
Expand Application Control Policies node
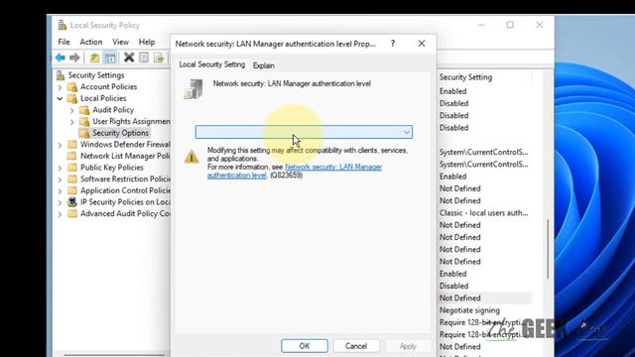pyautogui.click(x=60, y=190)
